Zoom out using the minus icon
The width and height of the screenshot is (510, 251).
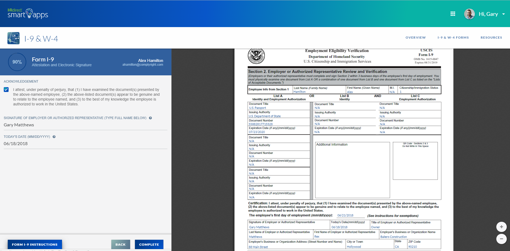pos(501,239)
